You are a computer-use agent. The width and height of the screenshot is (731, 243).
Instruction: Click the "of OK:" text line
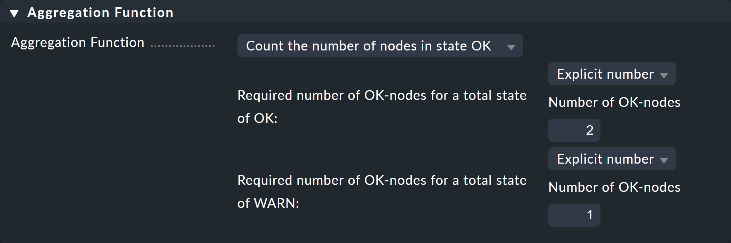click(x=257, y=118)
